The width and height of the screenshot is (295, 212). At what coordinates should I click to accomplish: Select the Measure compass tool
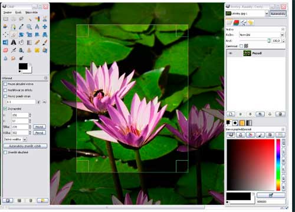click(x=37, y=26)
